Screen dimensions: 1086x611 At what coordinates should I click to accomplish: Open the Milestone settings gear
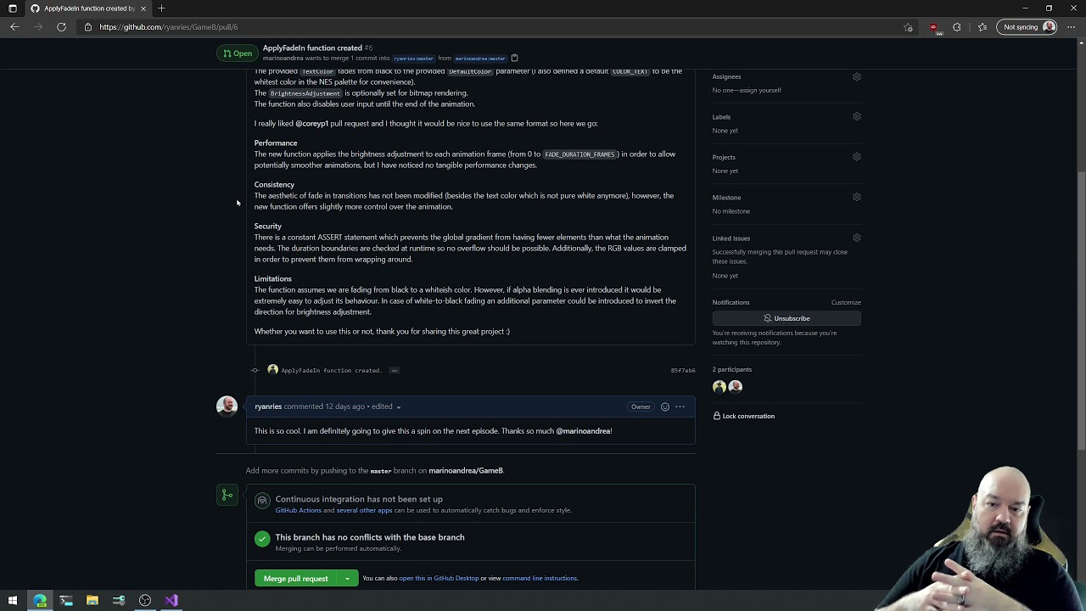(x=857, y=197)
